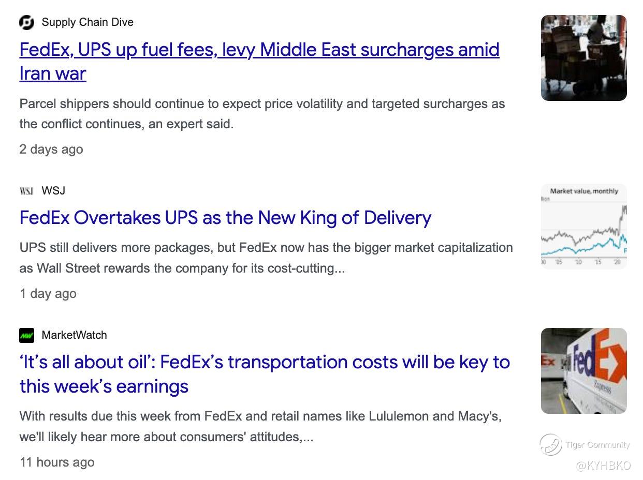
Task: Click the Tiger Community watermark logo
Action: click(551, 445)
